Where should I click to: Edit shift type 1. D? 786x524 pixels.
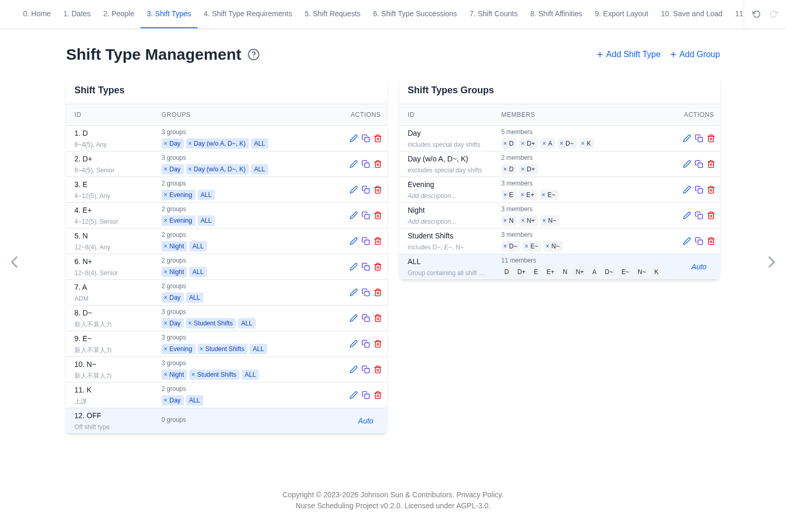(x=354, y=138)
